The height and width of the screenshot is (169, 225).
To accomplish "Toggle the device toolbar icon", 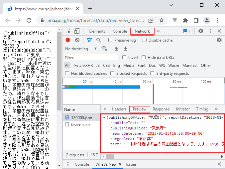I will pyautogui.click(x=77, y=31).
